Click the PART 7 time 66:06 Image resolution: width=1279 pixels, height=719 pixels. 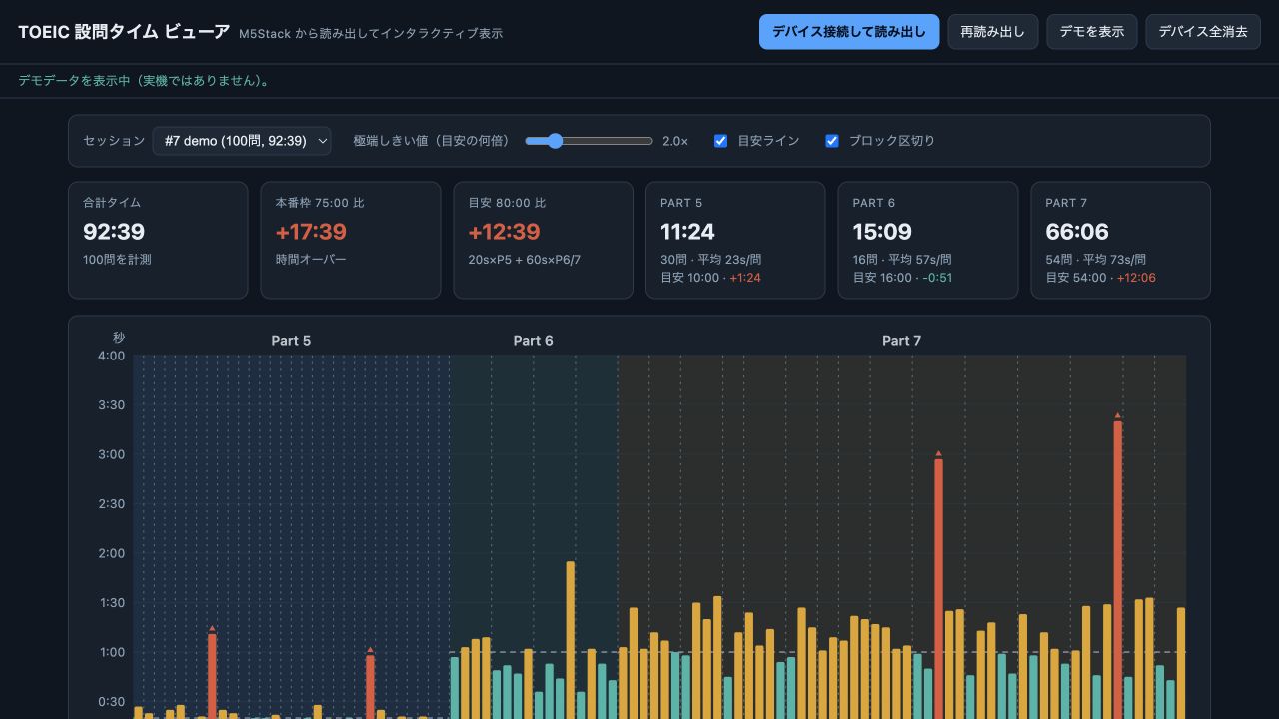pyautogui.click(x=1077, y=232)
